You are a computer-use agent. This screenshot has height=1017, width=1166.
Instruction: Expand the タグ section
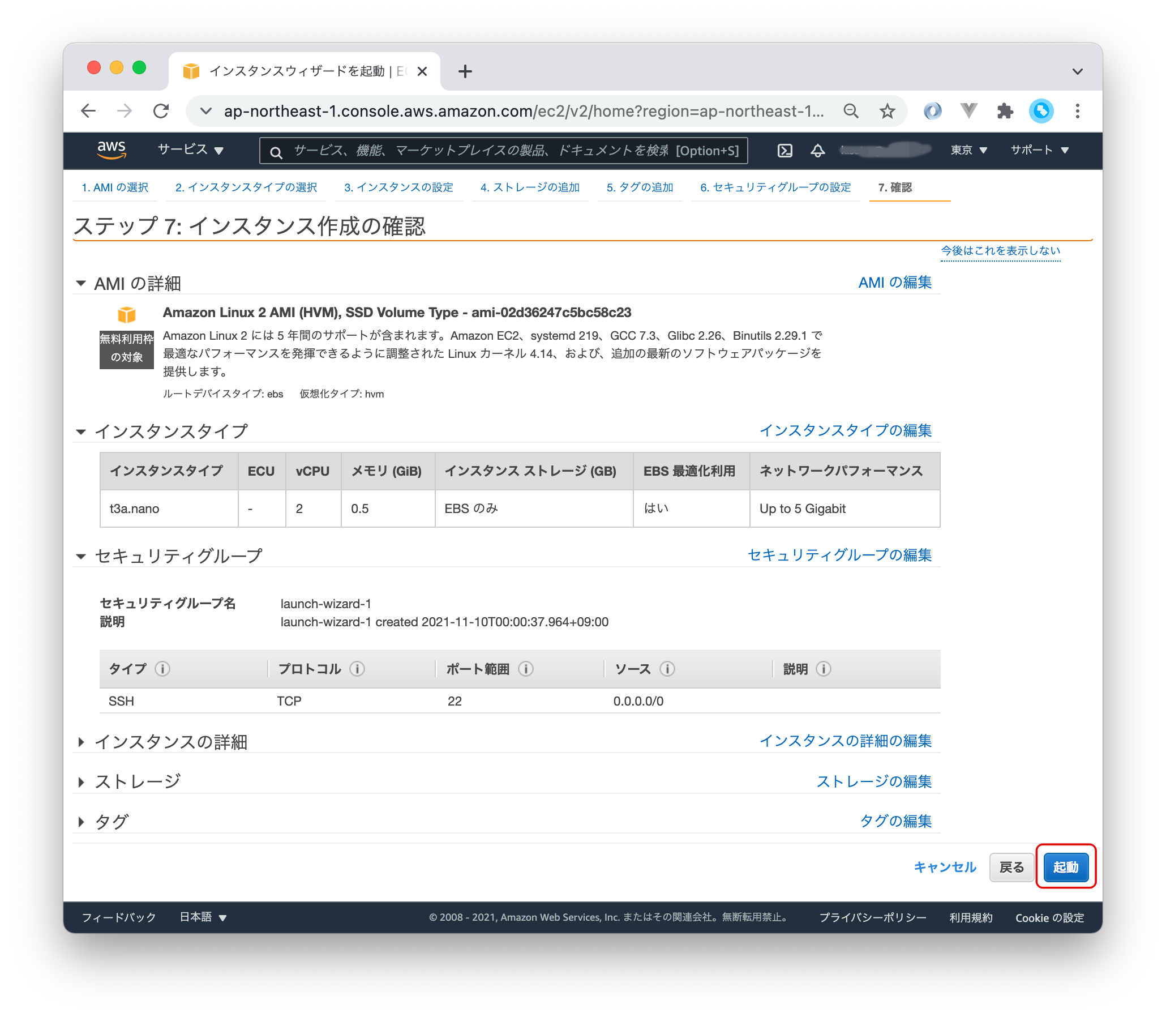pos(81,821)
